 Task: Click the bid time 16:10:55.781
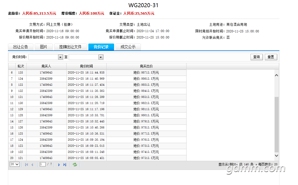86,115
